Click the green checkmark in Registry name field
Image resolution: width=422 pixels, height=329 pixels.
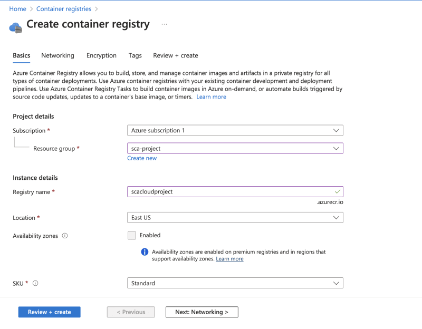pos(337,192)
